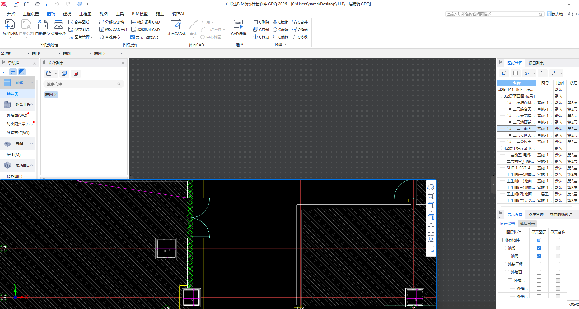This screenshot has width=579, height=309.
Task: Toggle 显示当前CAD checkbox
Action: [x=133, y=37]
